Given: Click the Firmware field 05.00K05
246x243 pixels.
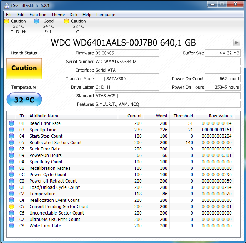Looking at the screenshot, I should [x=127, y=53].
